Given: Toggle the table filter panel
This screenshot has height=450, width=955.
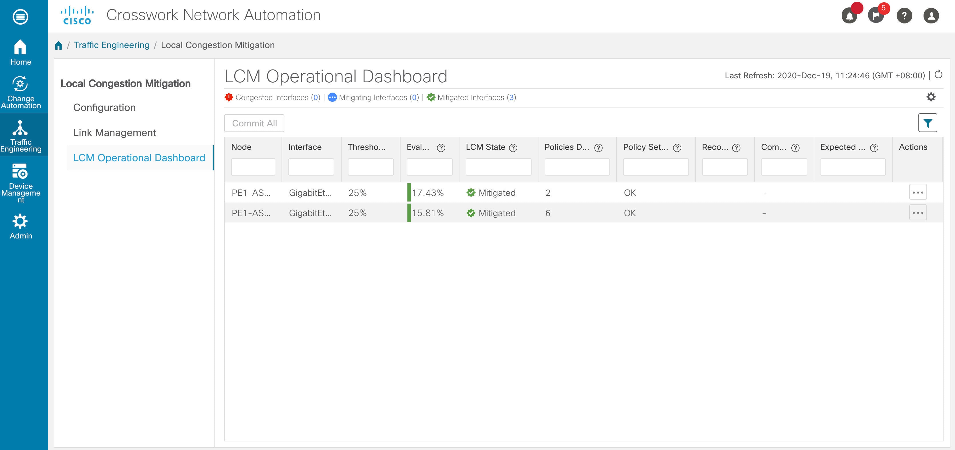Looking at the screenshot, I should [x=928, y=123].
